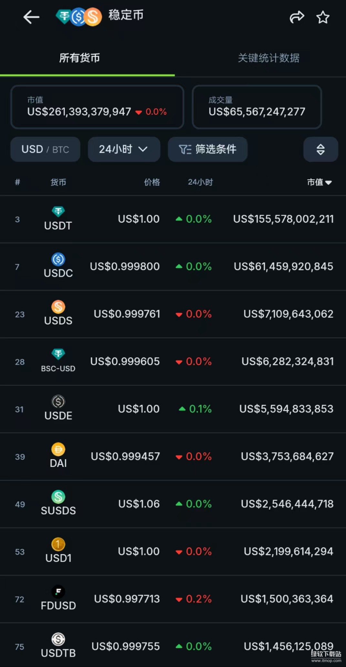346x667 pixels.
Task: Toggle the expand/collapse rows button
Action: coord(321,149)
